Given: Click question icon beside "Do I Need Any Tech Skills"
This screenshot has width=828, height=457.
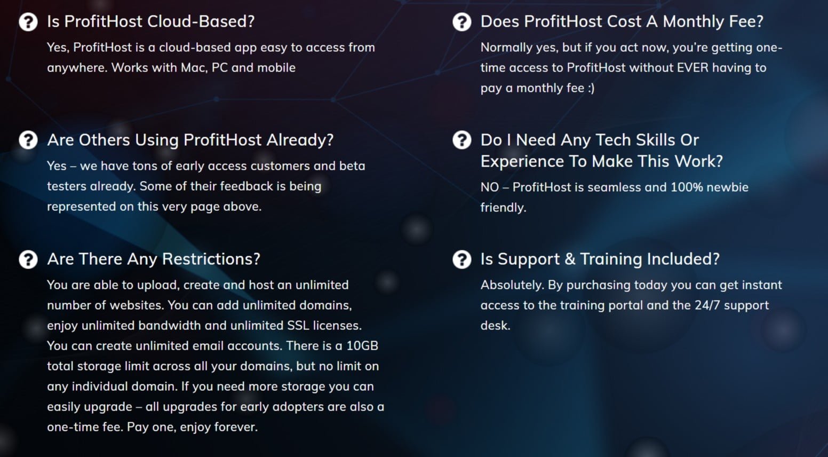Looking at the screenshot, I should click(x=462, y=140).
